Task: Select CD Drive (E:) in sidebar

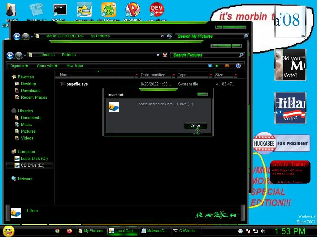Action: click(x=30, y=165)
